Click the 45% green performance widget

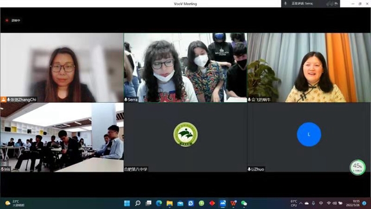358,167
